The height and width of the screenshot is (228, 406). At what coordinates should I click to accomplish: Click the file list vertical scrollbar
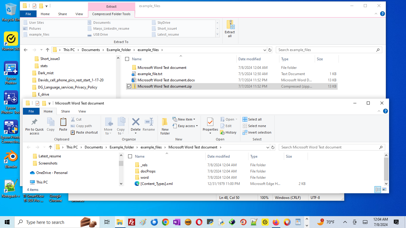386,169
